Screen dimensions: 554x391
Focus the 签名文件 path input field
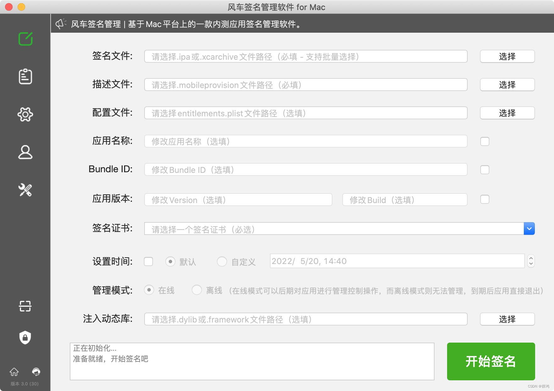[x=306, y=57]
